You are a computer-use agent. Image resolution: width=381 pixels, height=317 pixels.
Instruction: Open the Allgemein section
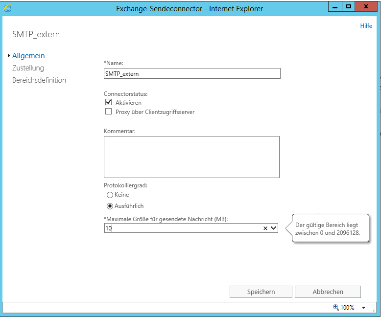click(x=28, y=56)
